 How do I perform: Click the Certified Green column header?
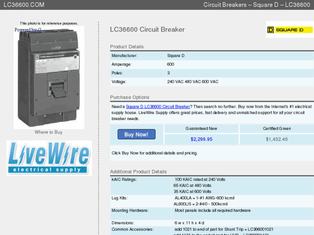(277, 128)
